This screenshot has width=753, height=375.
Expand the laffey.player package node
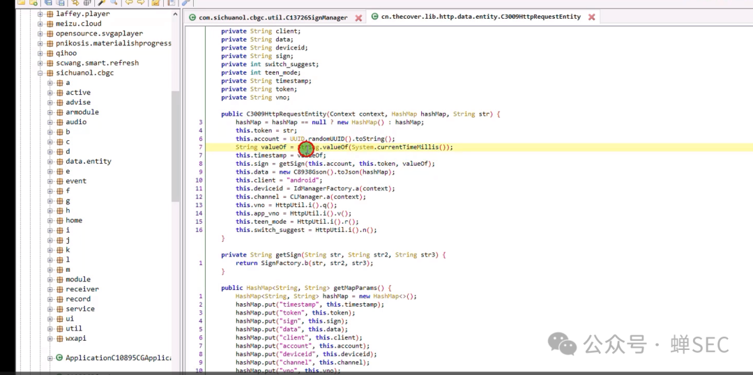tap(40, 14)
